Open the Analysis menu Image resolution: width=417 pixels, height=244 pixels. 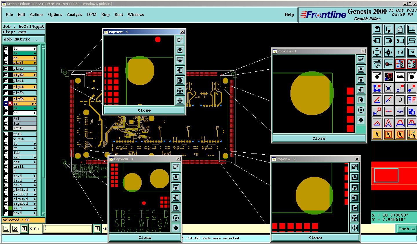pyautogui.click(x=74, y=14)
